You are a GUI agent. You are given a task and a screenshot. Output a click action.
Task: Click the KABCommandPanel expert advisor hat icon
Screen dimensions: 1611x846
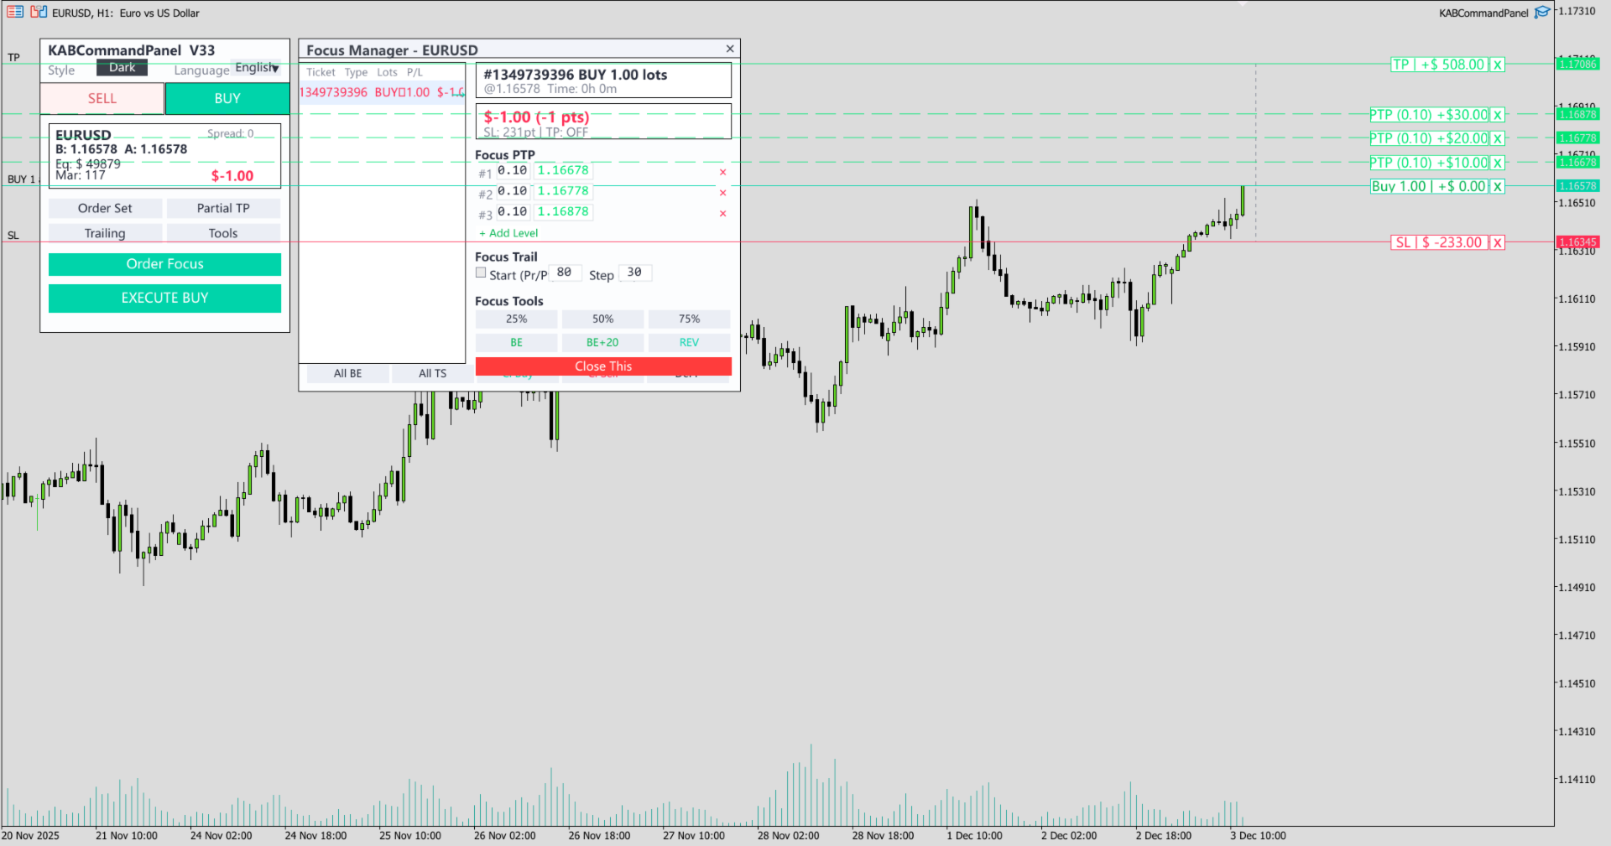[1542, 13]
